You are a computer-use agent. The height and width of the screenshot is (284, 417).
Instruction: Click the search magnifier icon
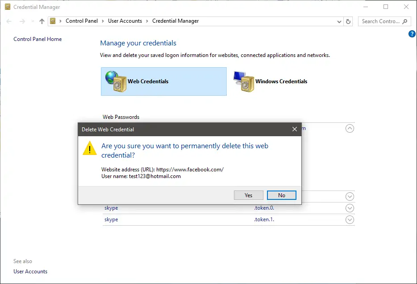(x=405, y=21)
